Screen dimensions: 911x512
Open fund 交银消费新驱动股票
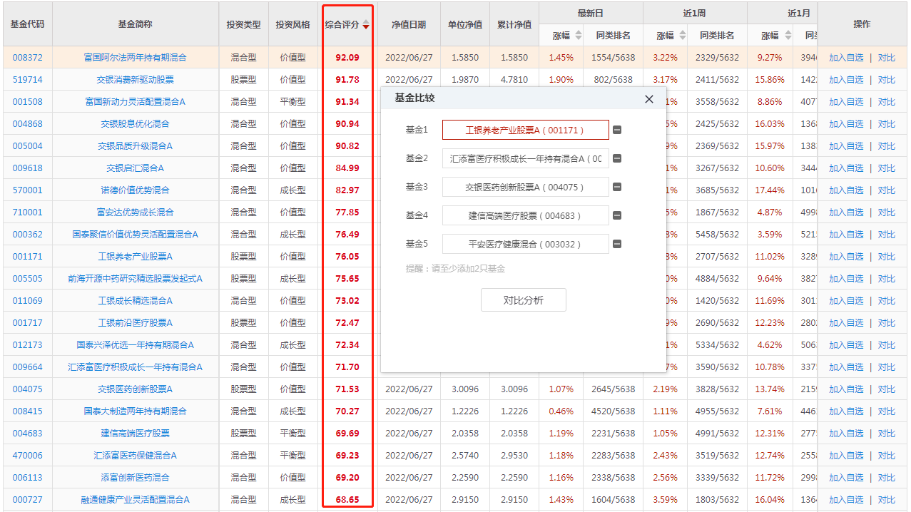click(135, 80)
